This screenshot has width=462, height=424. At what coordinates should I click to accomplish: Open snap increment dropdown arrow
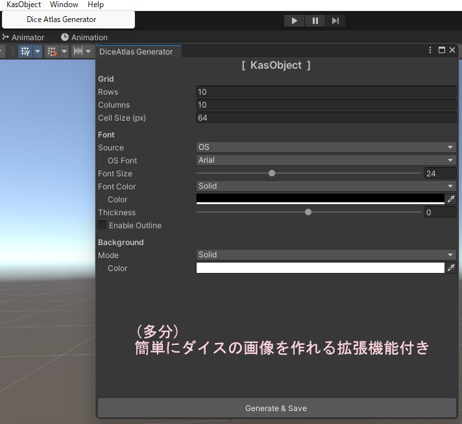pyautogui.click(x=64, y=51)
